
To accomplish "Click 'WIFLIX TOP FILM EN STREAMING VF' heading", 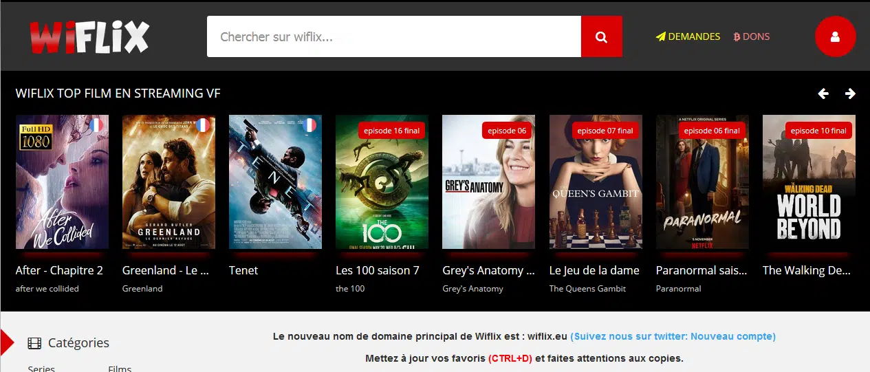I will [118, 94].
